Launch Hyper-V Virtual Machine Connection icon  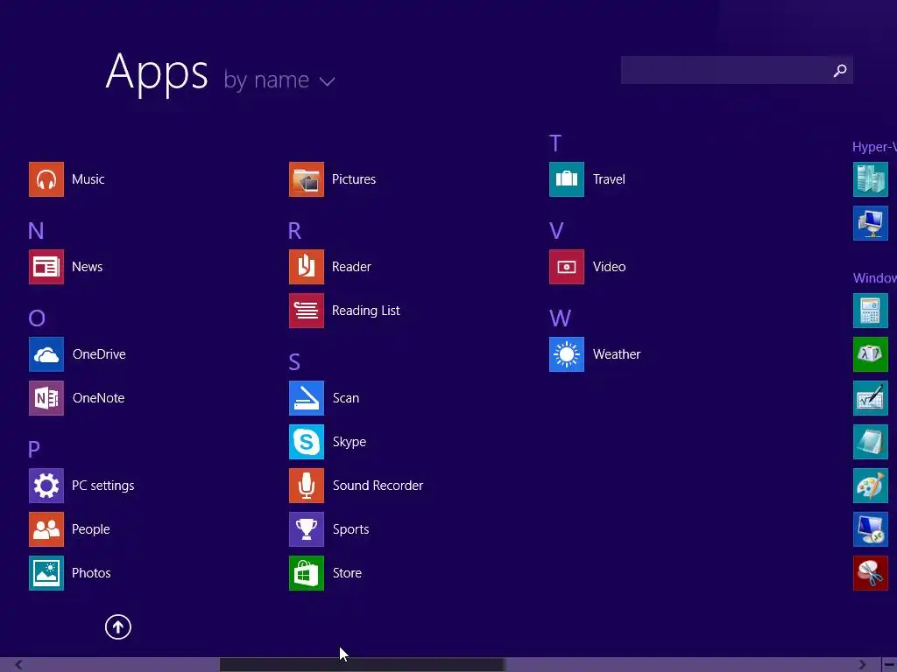871,223
